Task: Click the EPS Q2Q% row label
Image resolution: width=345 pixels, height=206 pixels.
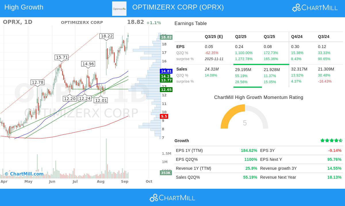Action: pos(187,159)
